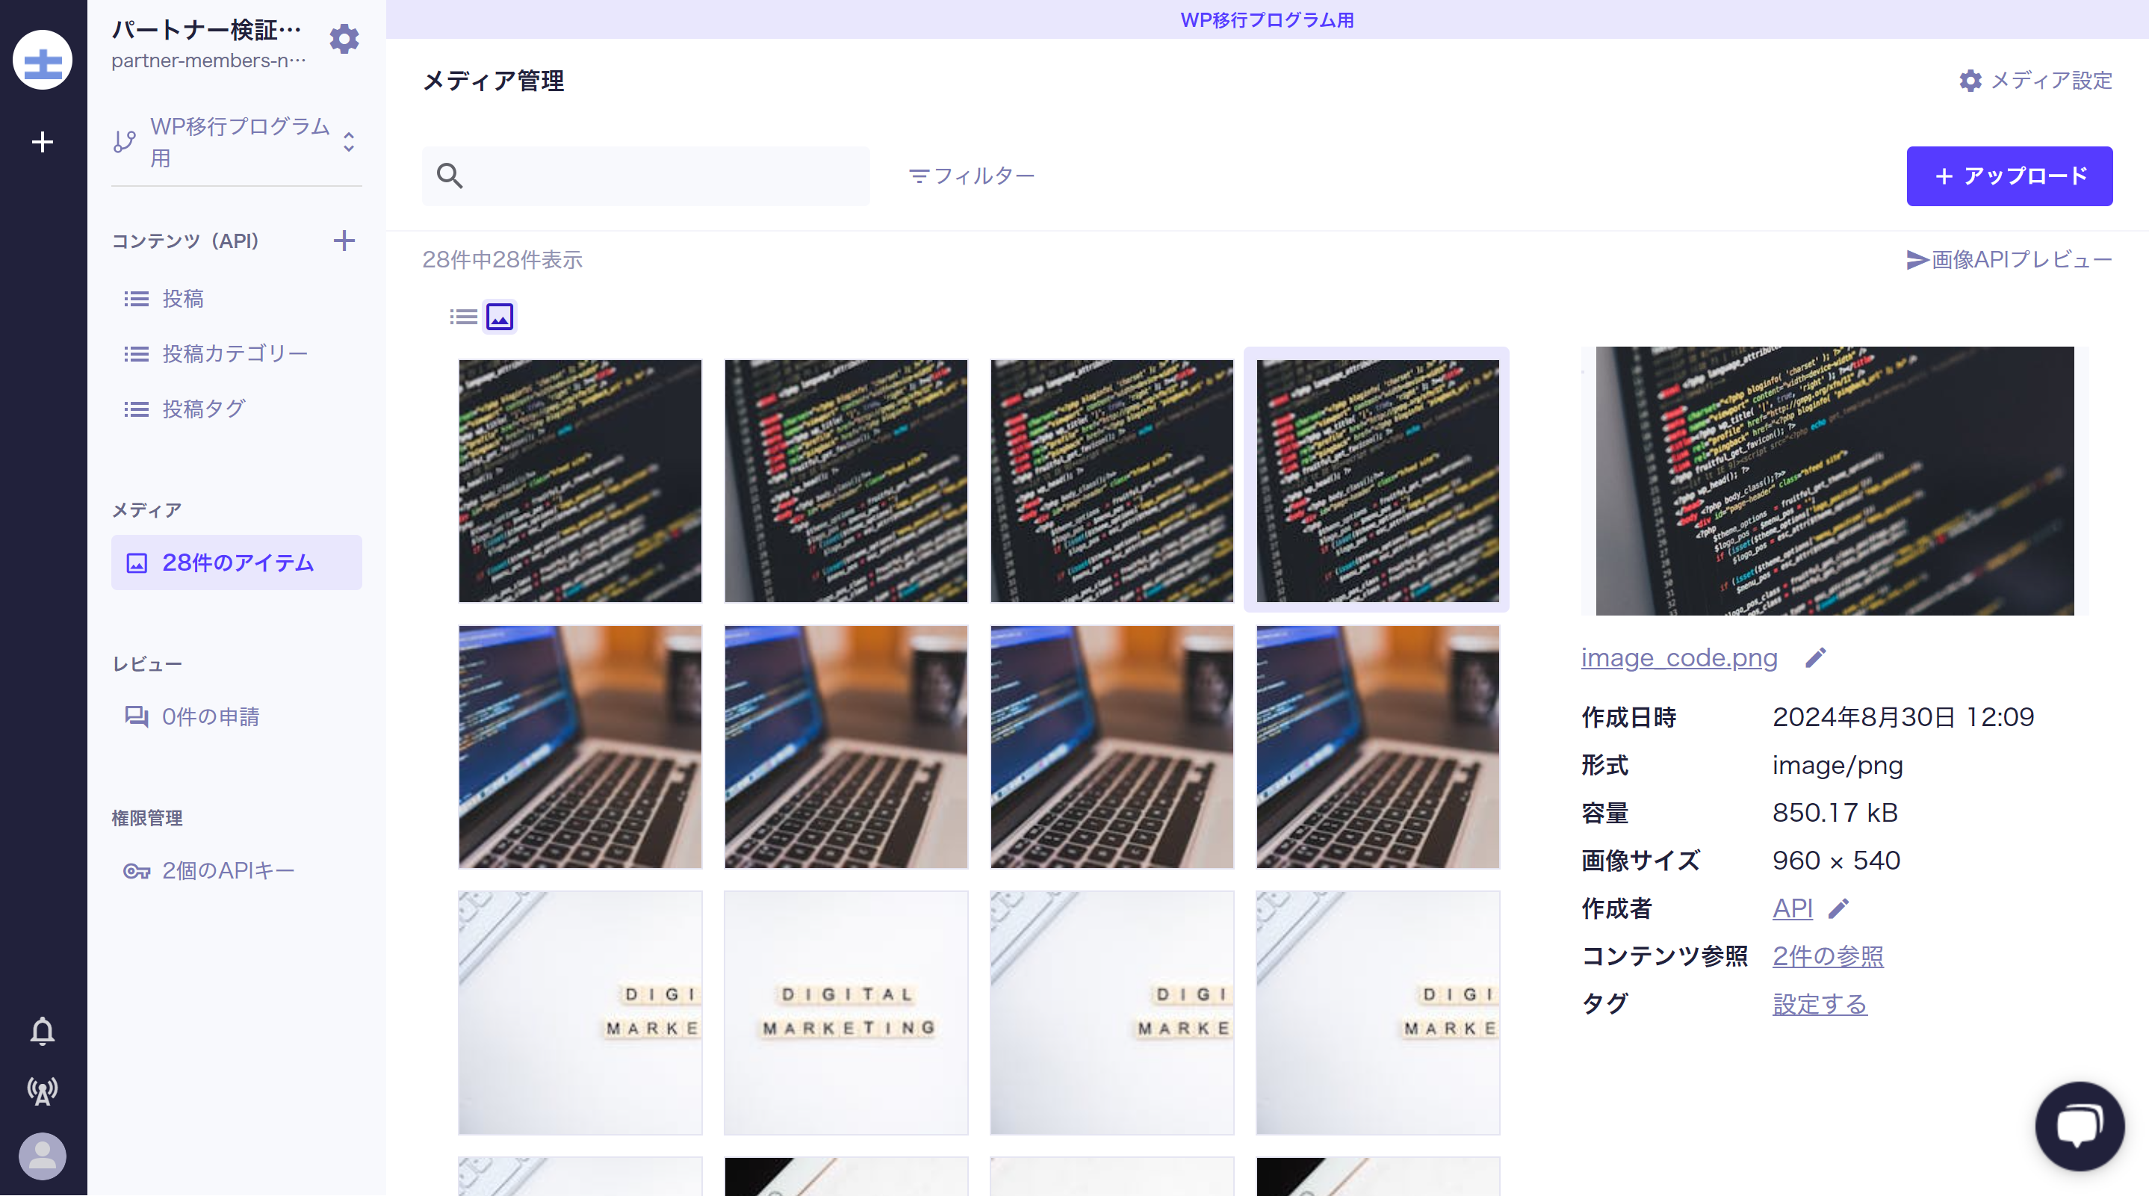Open the フィルター filter options

pos(972,176)
